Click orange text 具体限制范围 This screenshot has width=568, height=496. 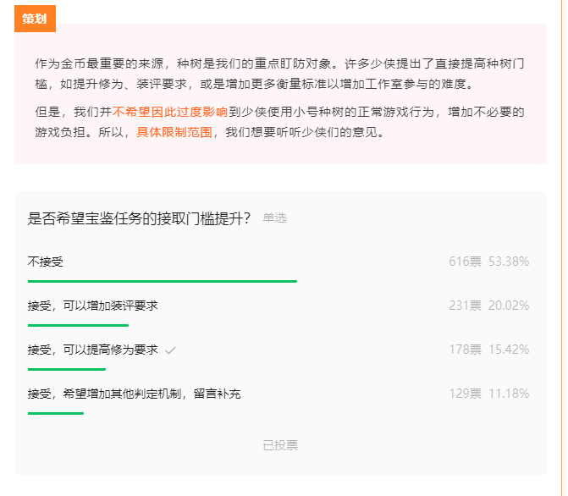(x=174, y=132)
